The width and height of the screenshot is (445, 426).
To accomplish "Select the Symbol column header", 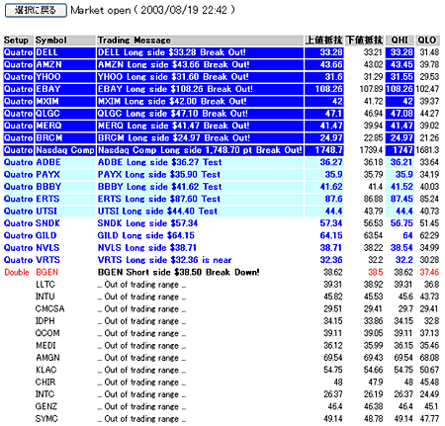I will click(51, 41).
